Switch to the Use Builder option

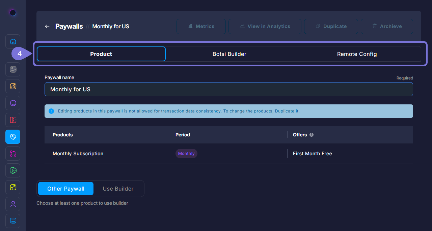click(x=117, y=189)
